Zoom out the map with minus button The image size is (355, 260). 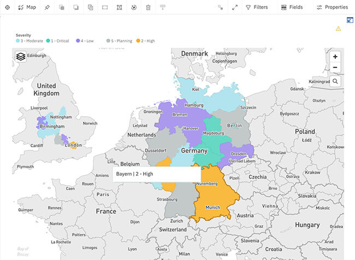pos(335,68)
